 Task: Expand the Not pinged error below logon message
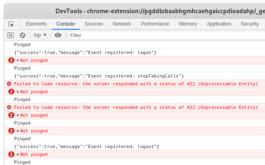click(18, 61)
